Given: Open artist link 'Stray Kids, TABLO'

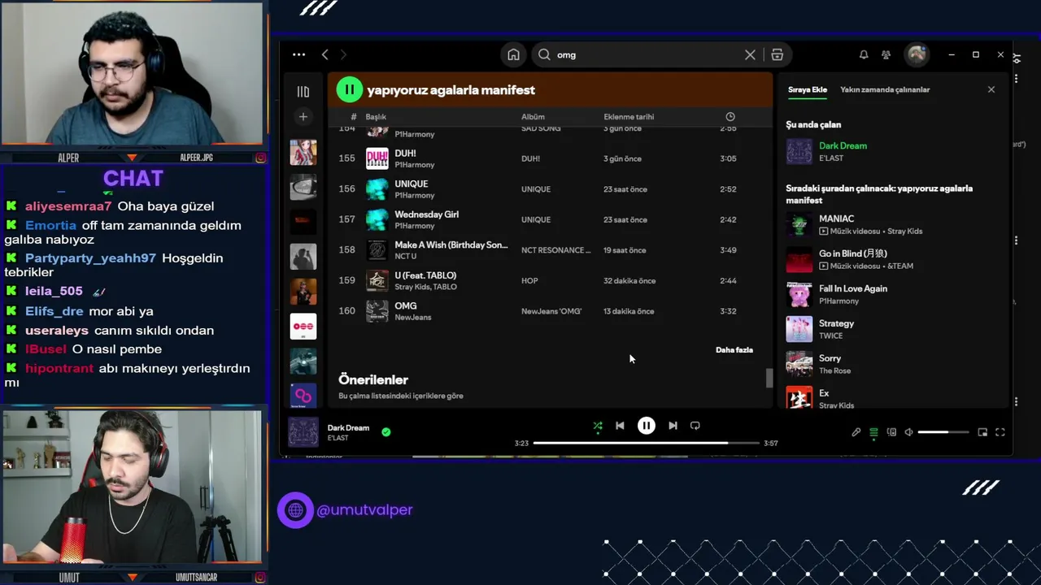Looking at the screenshot, I should [425, 287].
